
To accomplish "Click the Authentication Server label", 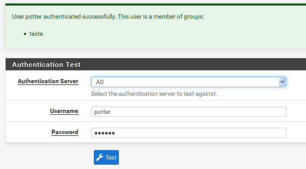I will [48, 81].
